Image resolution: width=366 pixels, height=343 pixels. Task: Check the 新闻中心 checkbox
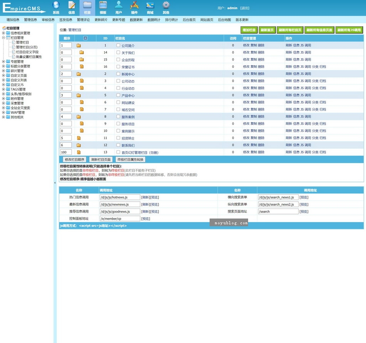coord(118,74)
